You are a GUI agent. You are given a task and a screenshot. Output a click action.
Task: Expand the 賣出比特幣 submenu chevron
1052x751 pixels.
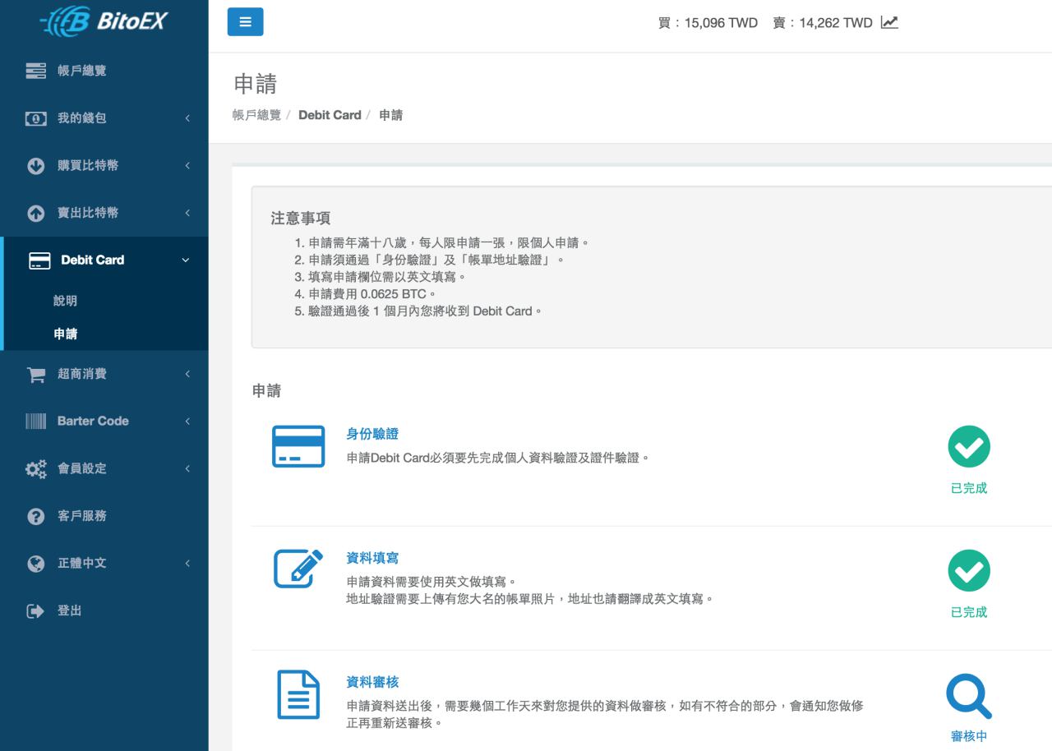tap(187, 213)
